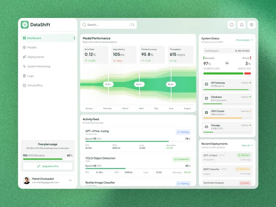Click BERT Classifier deployment title
The width and height of the screenshot is (276, 207).
click(x=211, y=169)
